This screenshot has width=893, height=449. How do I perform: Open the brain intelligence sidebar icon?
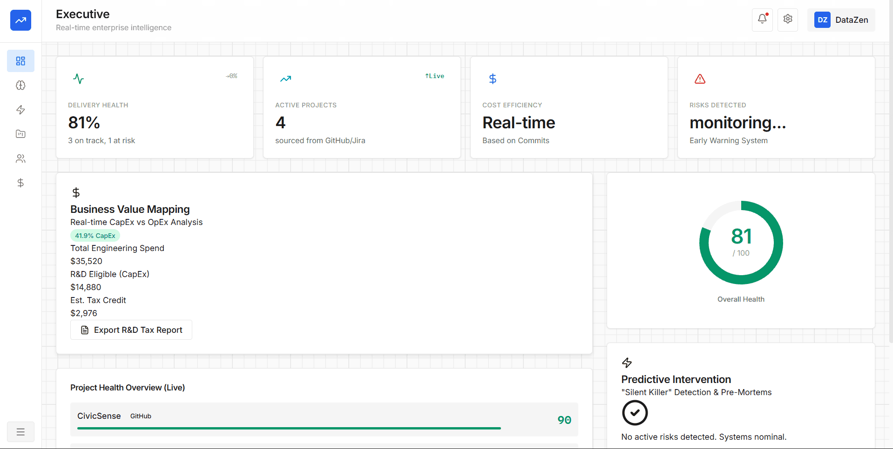[20, 86]
